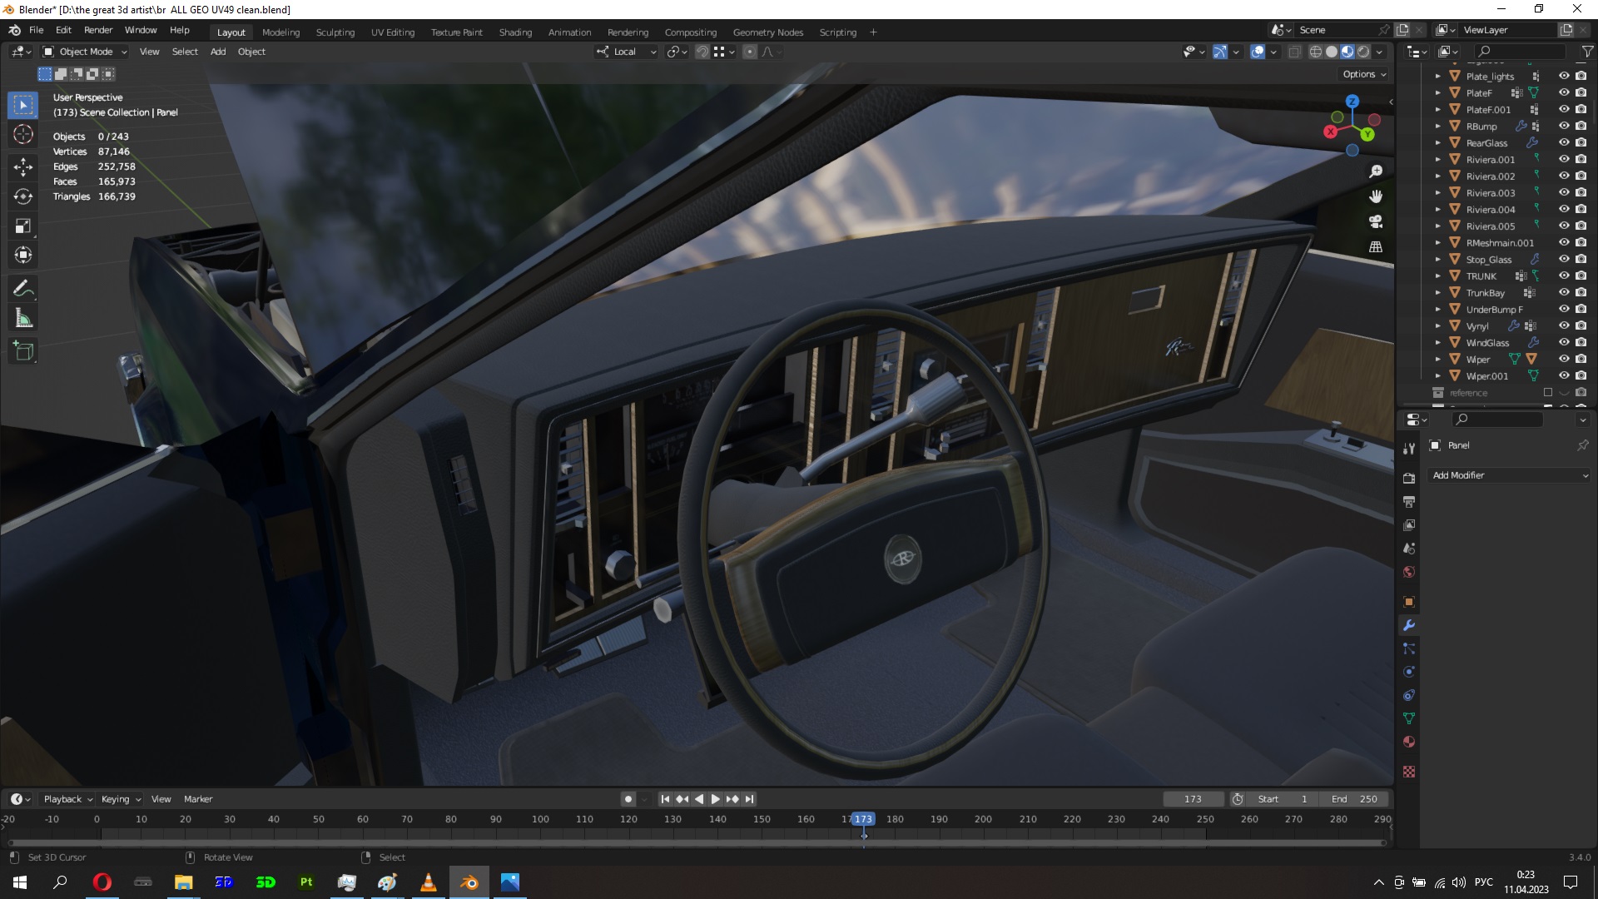Hide RearGlass object in viewport
This screenshot has width=1598, height=899.
pyautogui.click(x=1564, y=142)
